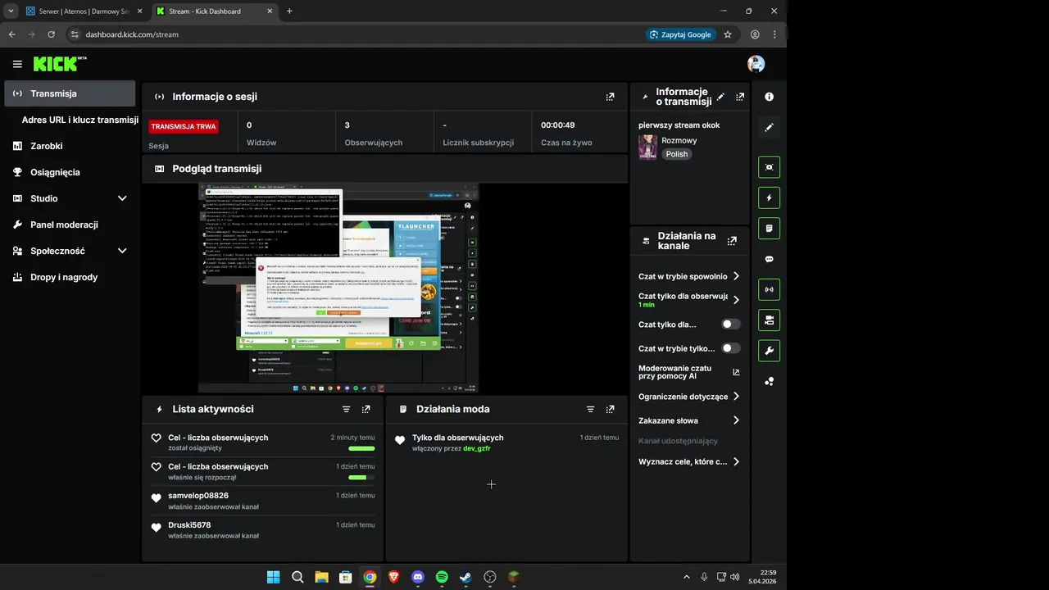Toggle the Czat tylko dla... switch
Screen dimensions: 1049x590
point(730,324)
